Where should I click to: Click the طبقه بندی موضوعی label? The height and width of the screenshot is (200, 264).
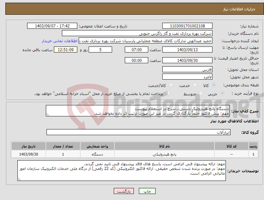(x=241, y=85)
